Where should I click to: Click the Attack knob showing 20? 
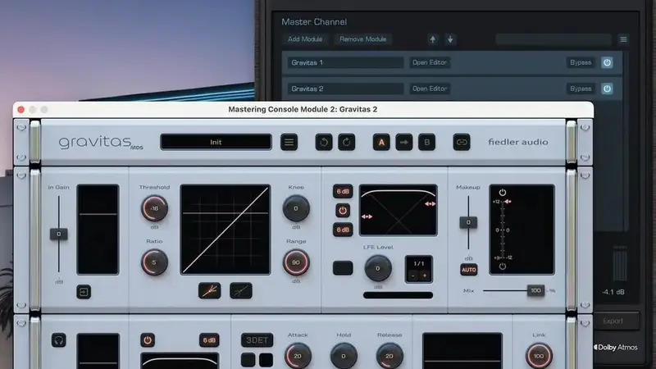click(298, 356)
